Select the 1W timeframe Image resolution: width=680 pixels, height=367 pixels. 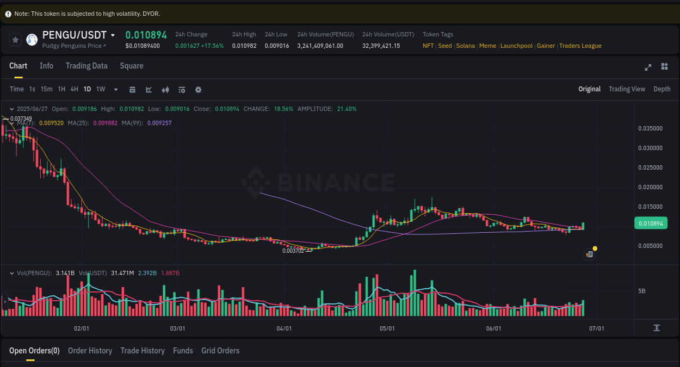100,89
